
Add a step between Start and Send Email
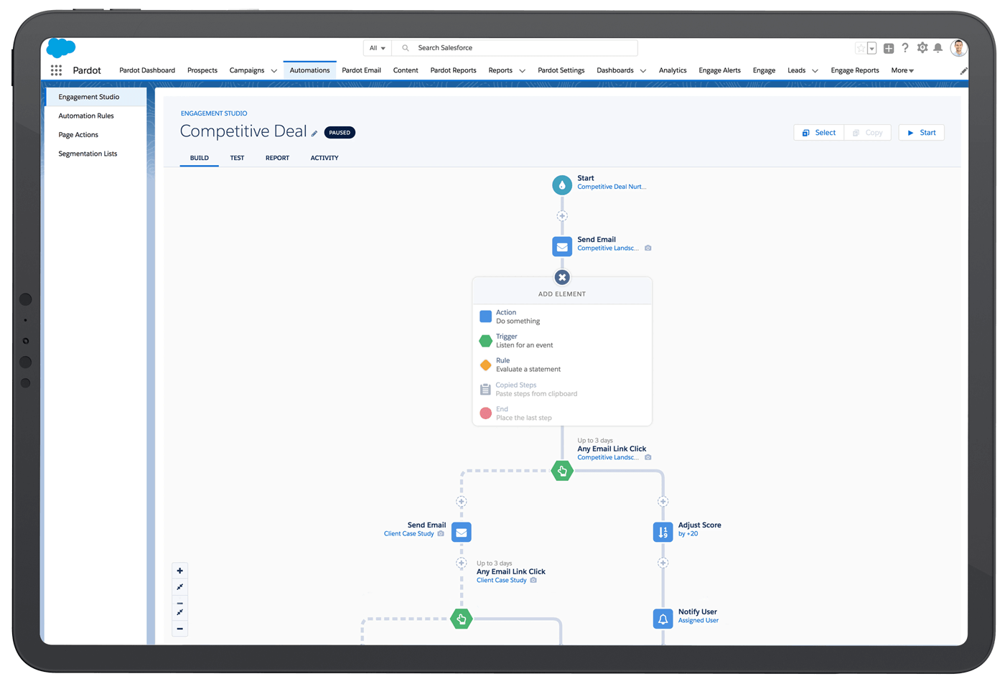(x=562, y=216)
